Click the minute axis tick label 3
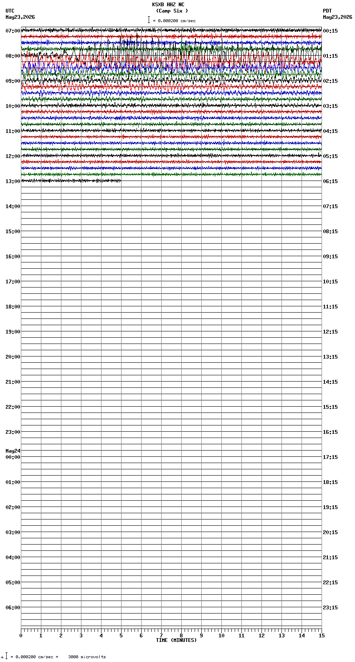The width and height of the screenshot is (355, 662). pos(81,636)
